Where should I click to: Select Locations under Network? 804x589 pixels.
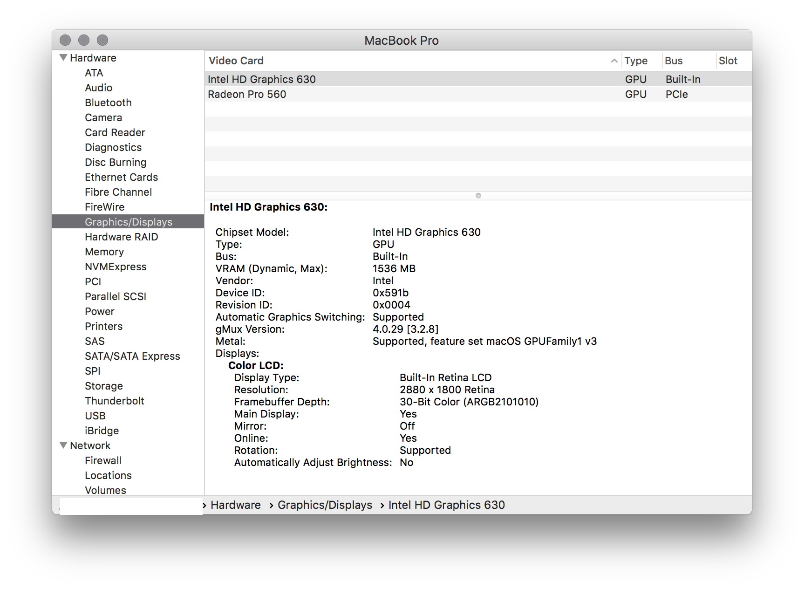[108, 475]
